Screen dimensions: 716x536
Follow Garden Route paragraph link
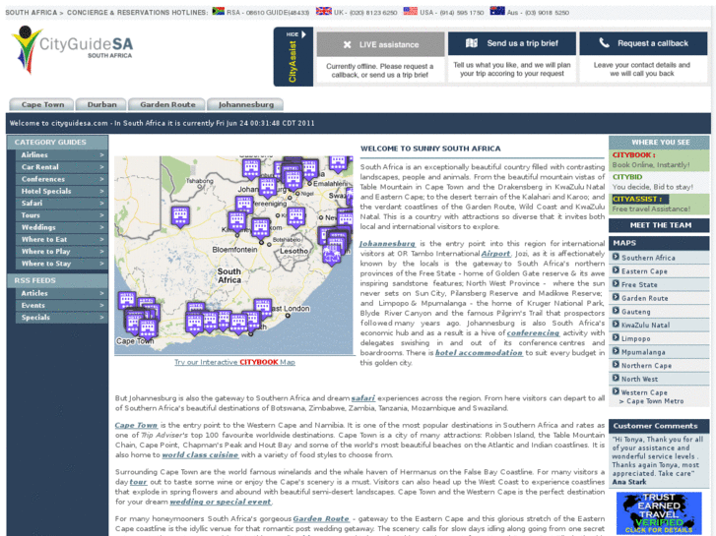click(x=321, y=519)
